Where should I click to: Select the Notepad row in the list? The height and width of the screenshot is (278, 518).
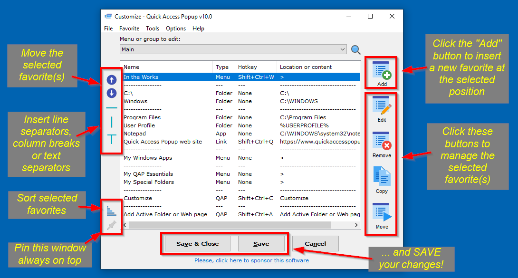coord(134,134)
